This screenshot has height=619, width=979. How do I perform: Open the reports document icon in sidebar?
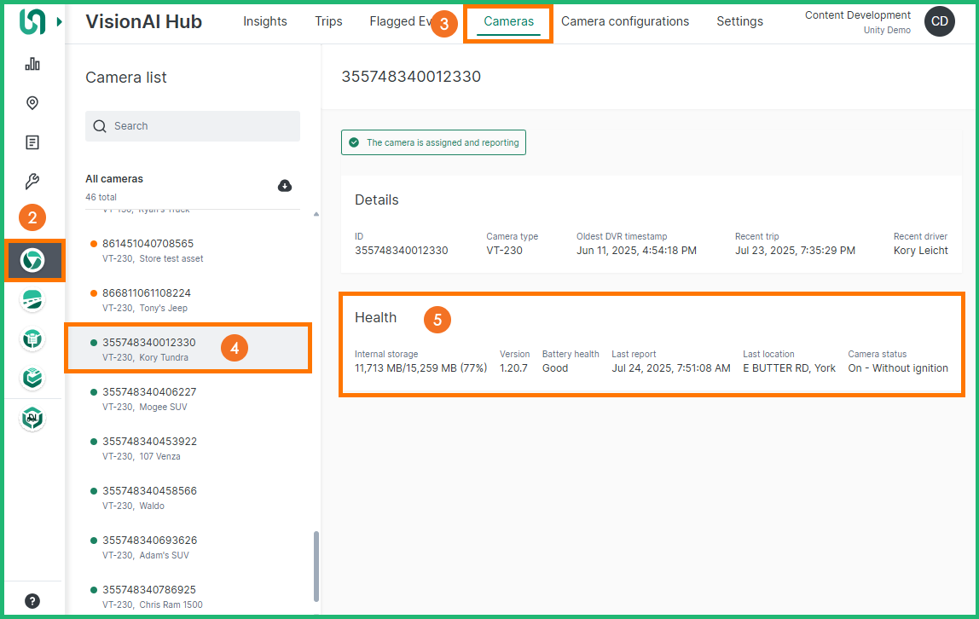click(32, 142)
